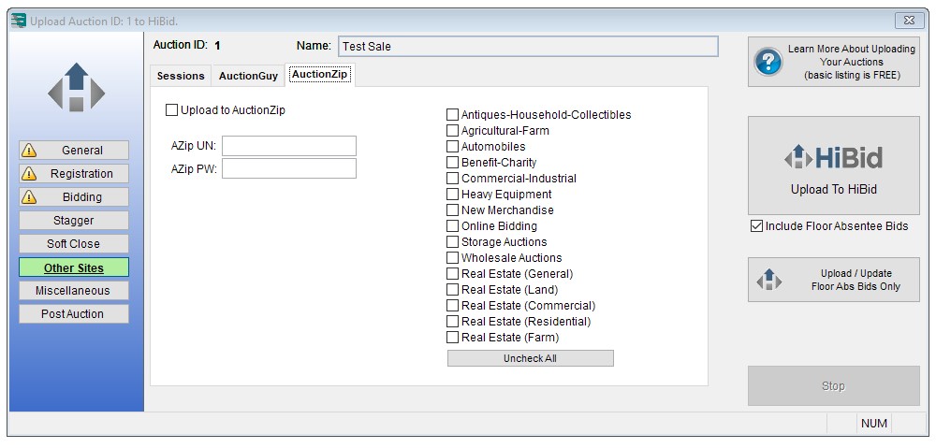
Task: Click the NUM status bar indicator
Action: 874,424
